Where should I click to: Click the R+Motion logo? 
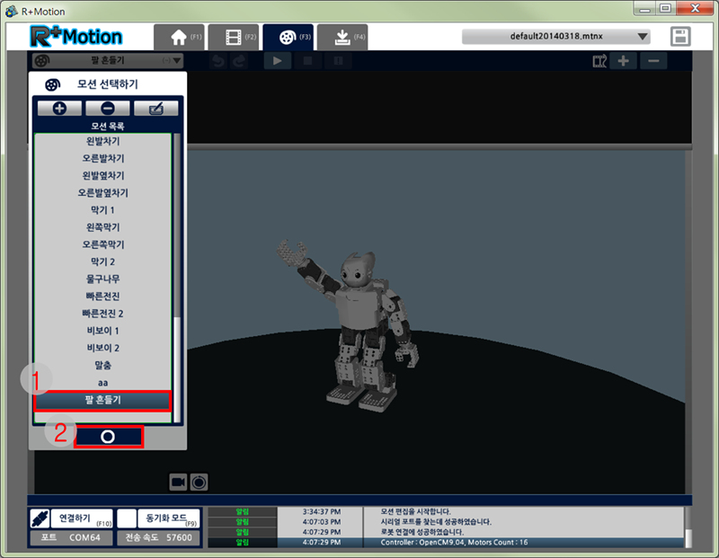(76, 37)
